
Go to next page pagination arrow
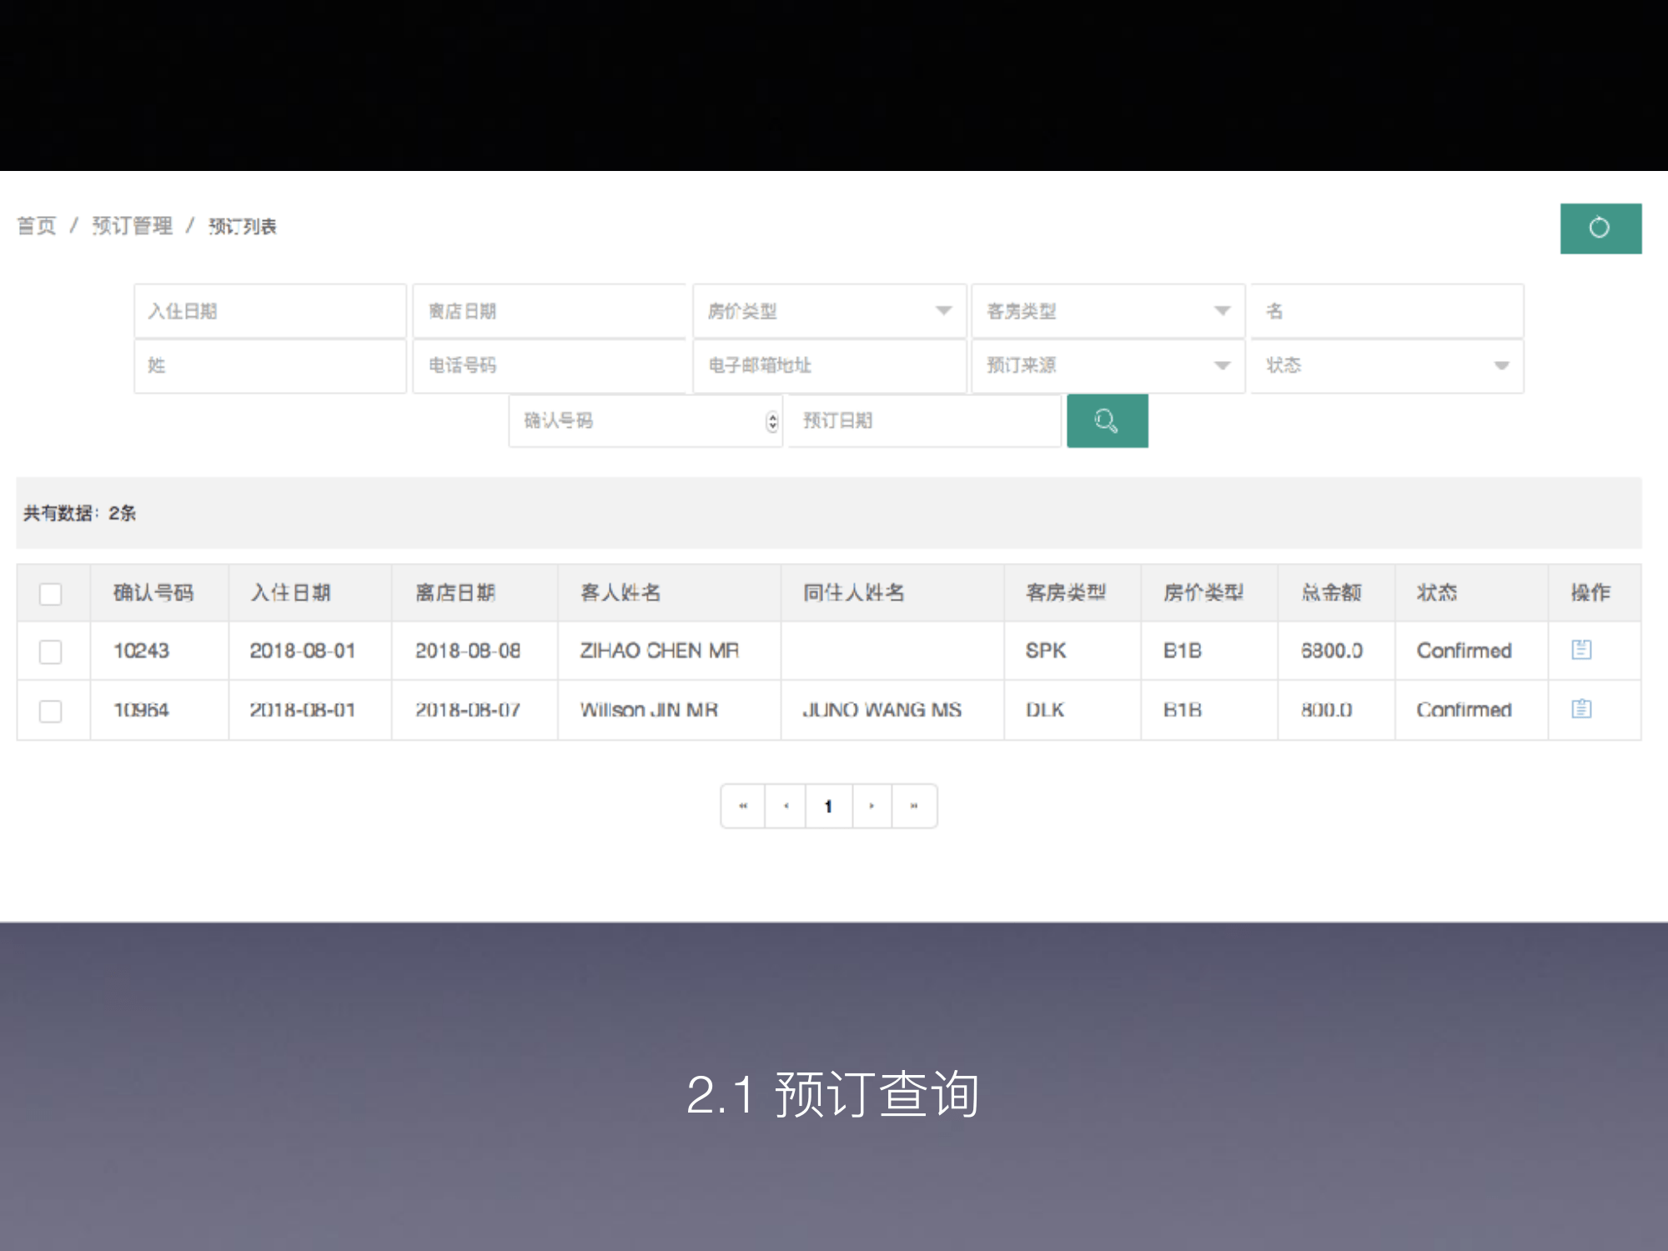pyautogui.click(x=872, y=806)
